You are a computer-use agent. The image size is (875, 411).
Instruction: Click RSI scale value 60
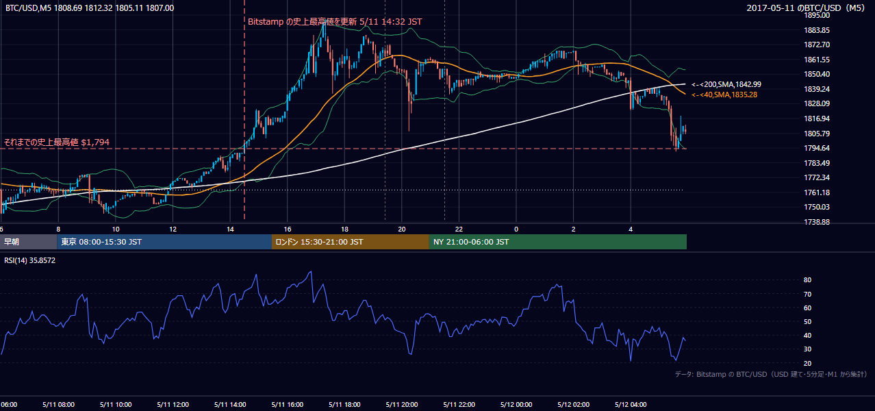[807, 308]
